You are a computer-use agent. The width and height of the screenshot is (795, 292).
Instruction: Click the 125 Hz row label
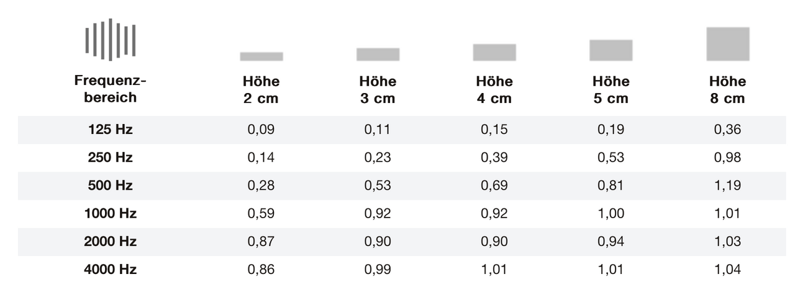pos(110,130)
